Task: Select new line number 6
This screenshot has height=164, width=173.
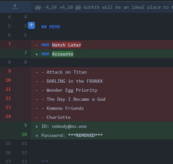Action: 26,35
